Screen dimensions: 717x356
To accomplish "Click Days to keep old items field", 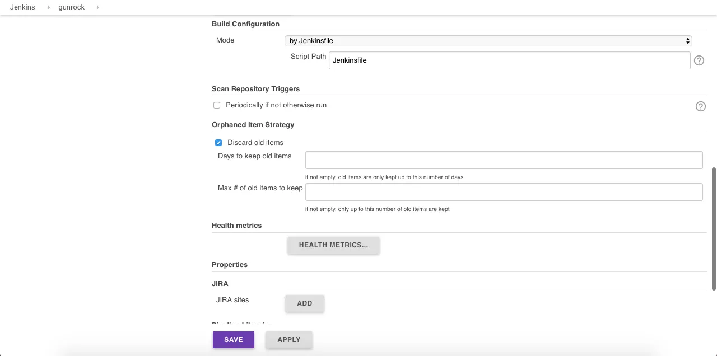I will 504,160.
